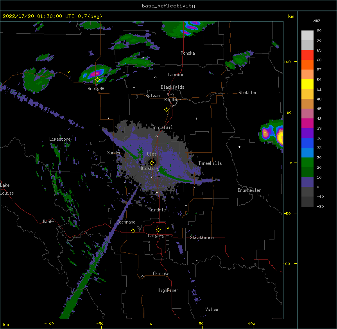This screenshot has width=337, height=329.
Task: Click the Sylvan label
Action: point(152,96)
